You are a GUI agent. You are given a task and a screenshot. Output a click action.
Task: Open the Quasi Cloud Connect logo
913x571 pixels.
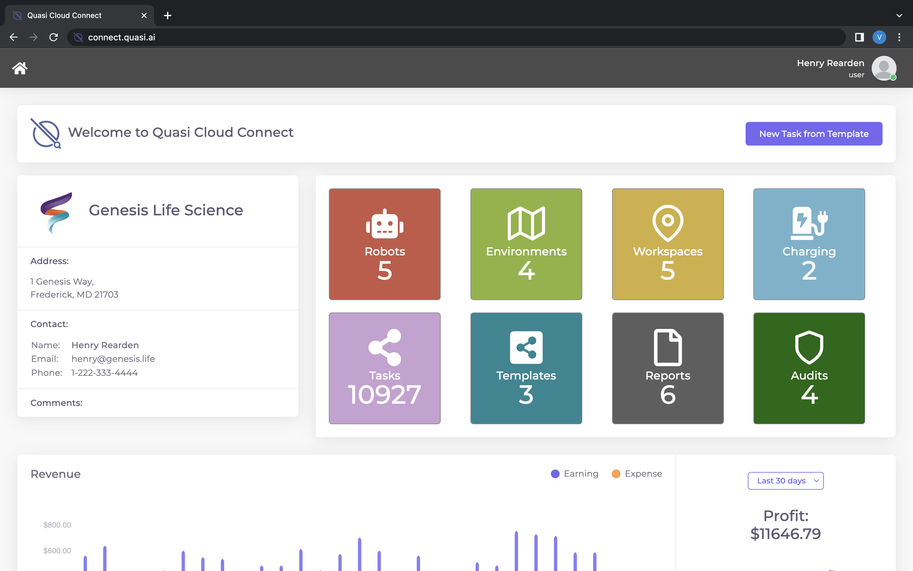tap(46, 133)
